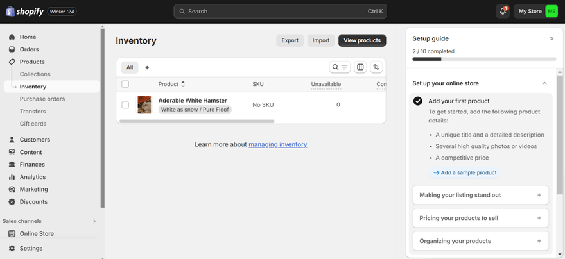
Task: Open the notifications bell
Action: [x=503, y=11]
